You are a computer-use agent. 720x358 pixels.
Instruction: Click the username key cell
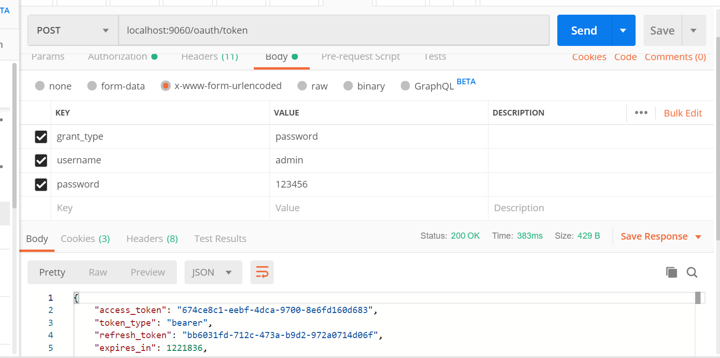click(x=160, y=161)
